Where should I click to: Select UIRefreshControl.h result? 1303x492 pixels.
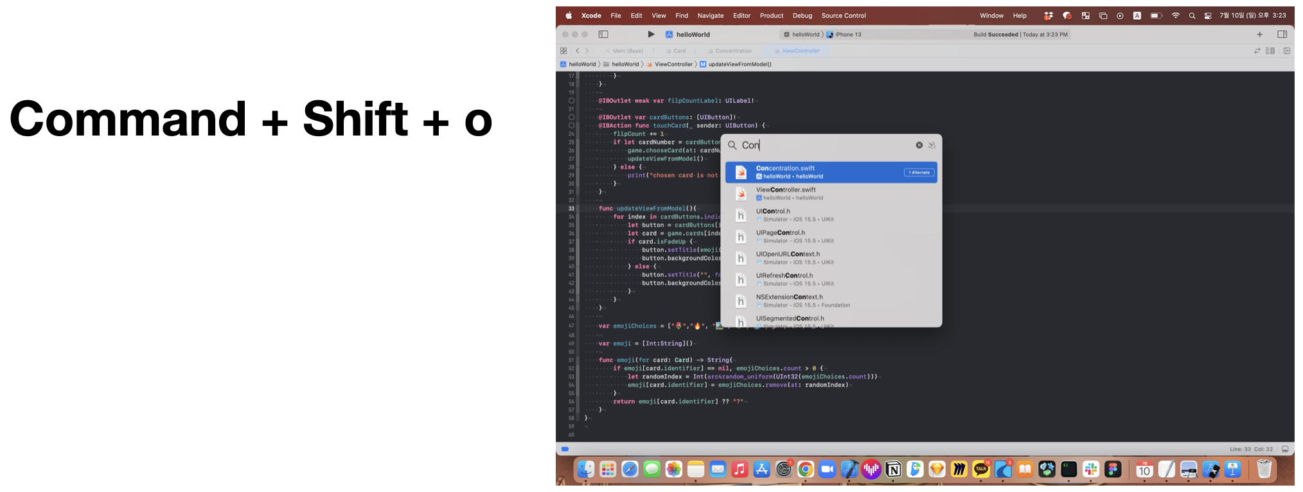click(x=831, y=279)
